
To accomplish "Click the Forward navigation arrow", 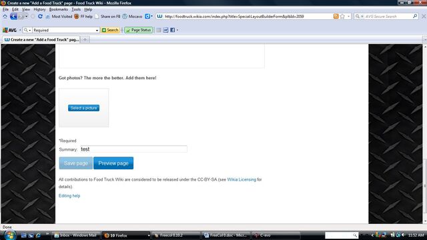I will point(21,16).
